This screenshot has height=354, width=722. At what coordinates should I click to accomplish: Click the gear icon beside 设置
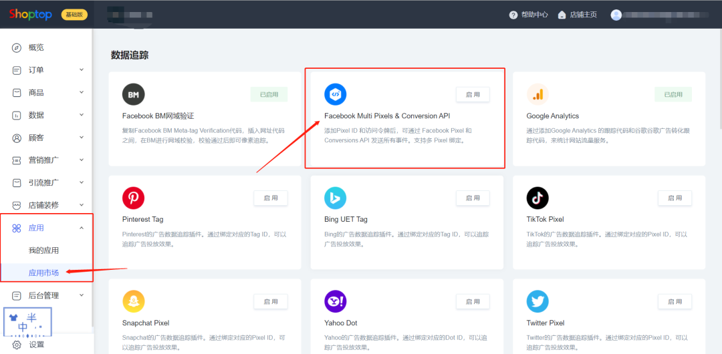pos(17,345)
